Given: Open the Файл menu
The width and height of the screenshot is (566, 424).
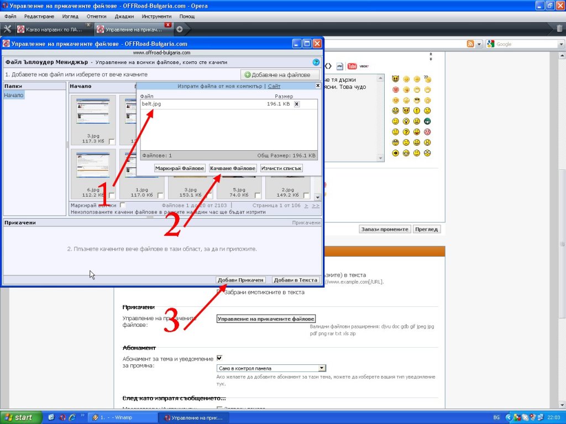Looking at the screenshot, I should (x=11, y=16).
